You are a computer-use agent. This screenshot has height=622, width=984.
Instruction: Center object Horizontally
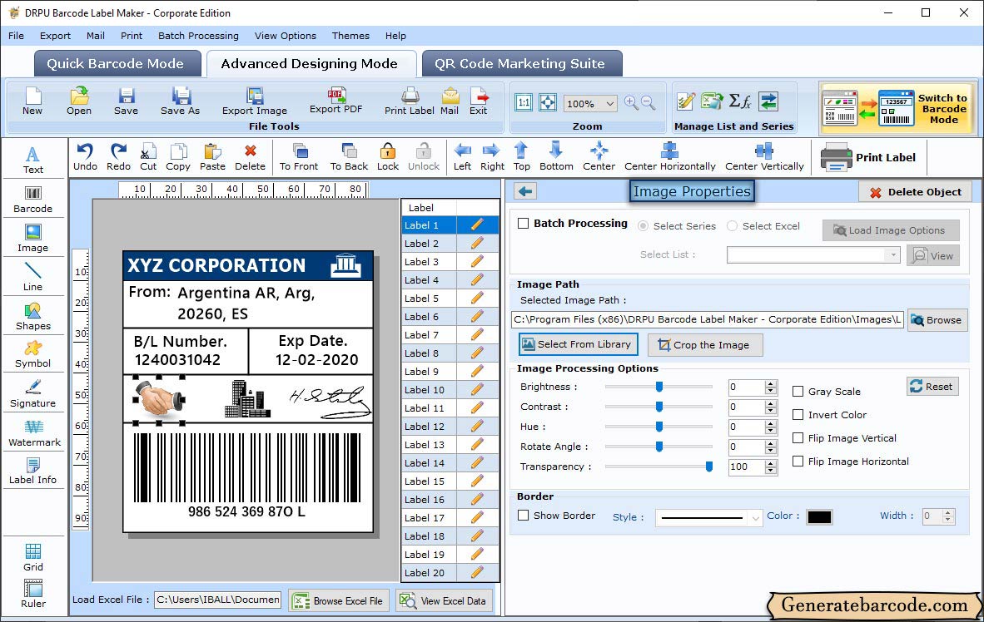click(x=669, y=157)
